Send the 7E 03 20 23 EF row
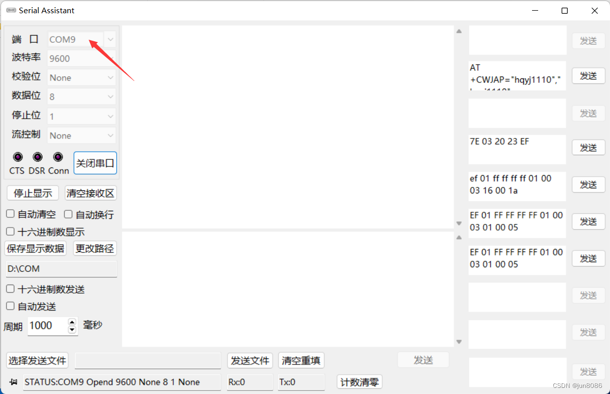 click(588, 148)
